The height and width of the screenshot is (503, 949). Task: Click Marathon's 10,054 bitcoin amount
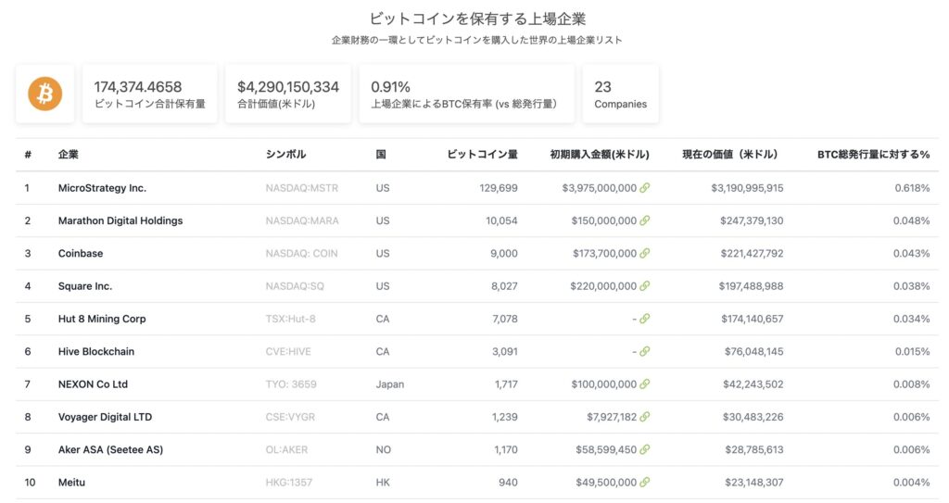(x=501, y=221)
